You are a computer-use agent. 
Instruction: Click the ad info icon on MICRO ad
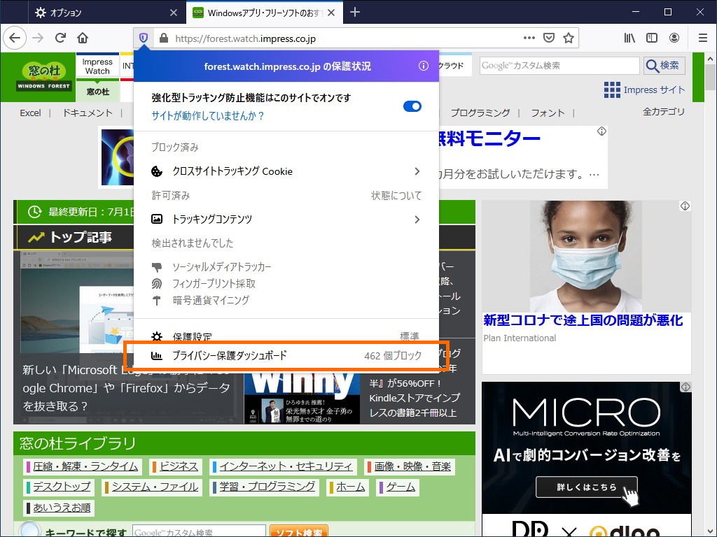(x=685, y=387)
